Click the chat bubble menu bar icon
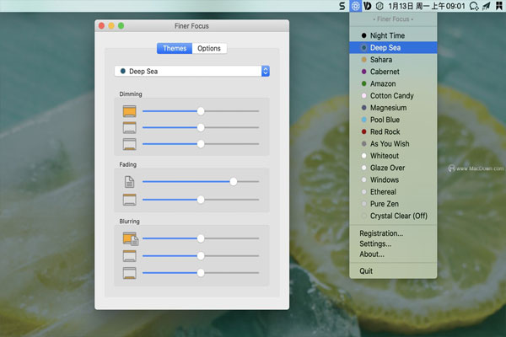This screenshot has height=337, width=506. [x=474, y=6]
